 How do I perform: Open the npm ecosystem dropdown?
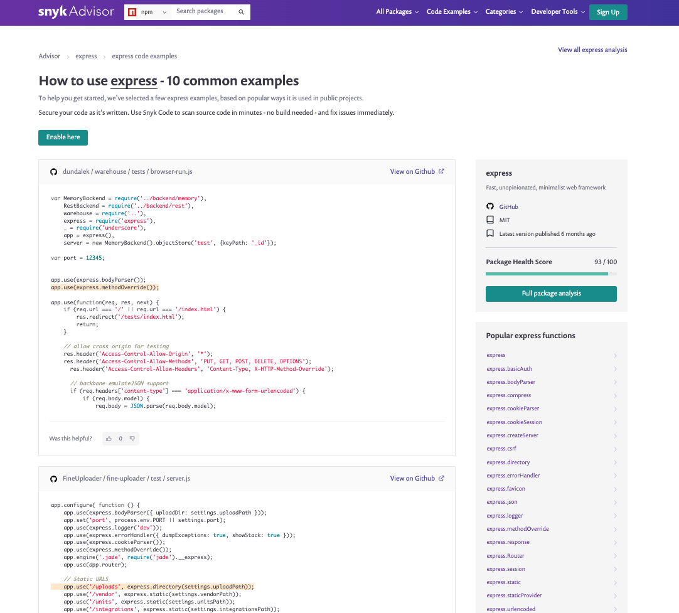(147, 12)
